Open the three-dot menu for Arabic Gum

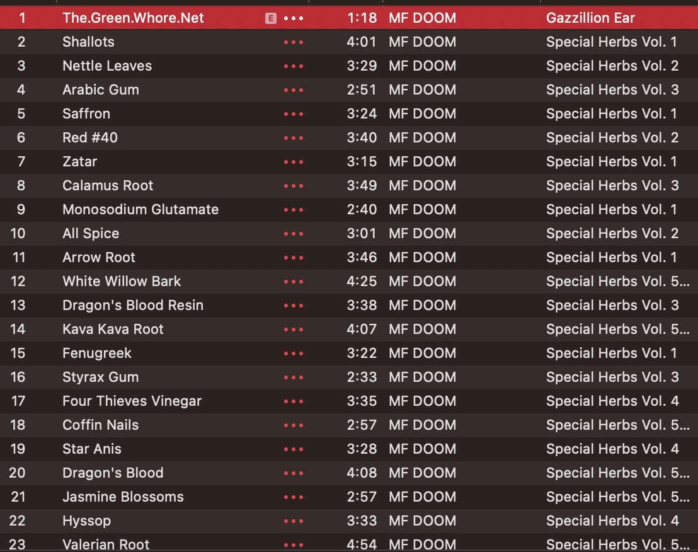(294, 90)
